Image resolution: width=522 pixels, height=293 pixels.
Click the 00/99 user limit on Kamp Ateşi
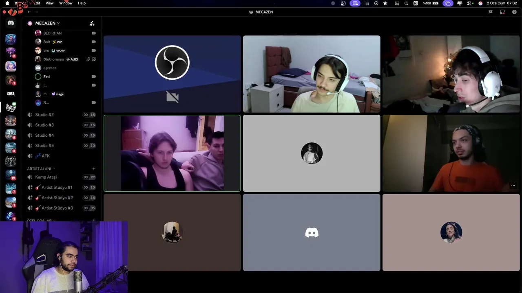coord(89,177)
